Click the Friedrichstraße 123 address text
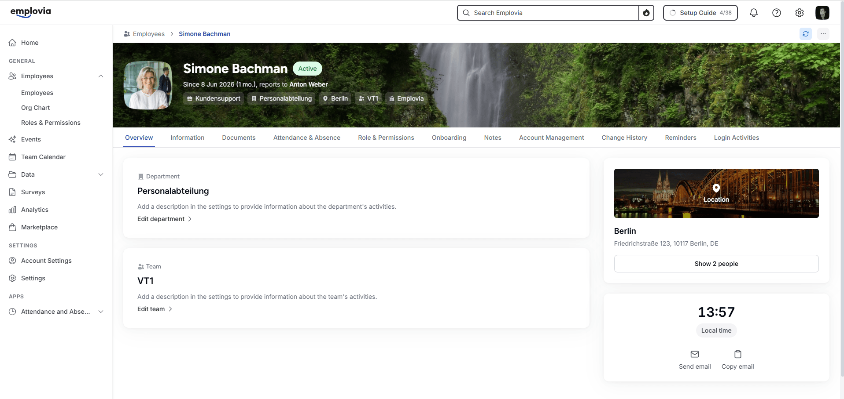Viewport: 844px width, 399px height. click(666, 243)
